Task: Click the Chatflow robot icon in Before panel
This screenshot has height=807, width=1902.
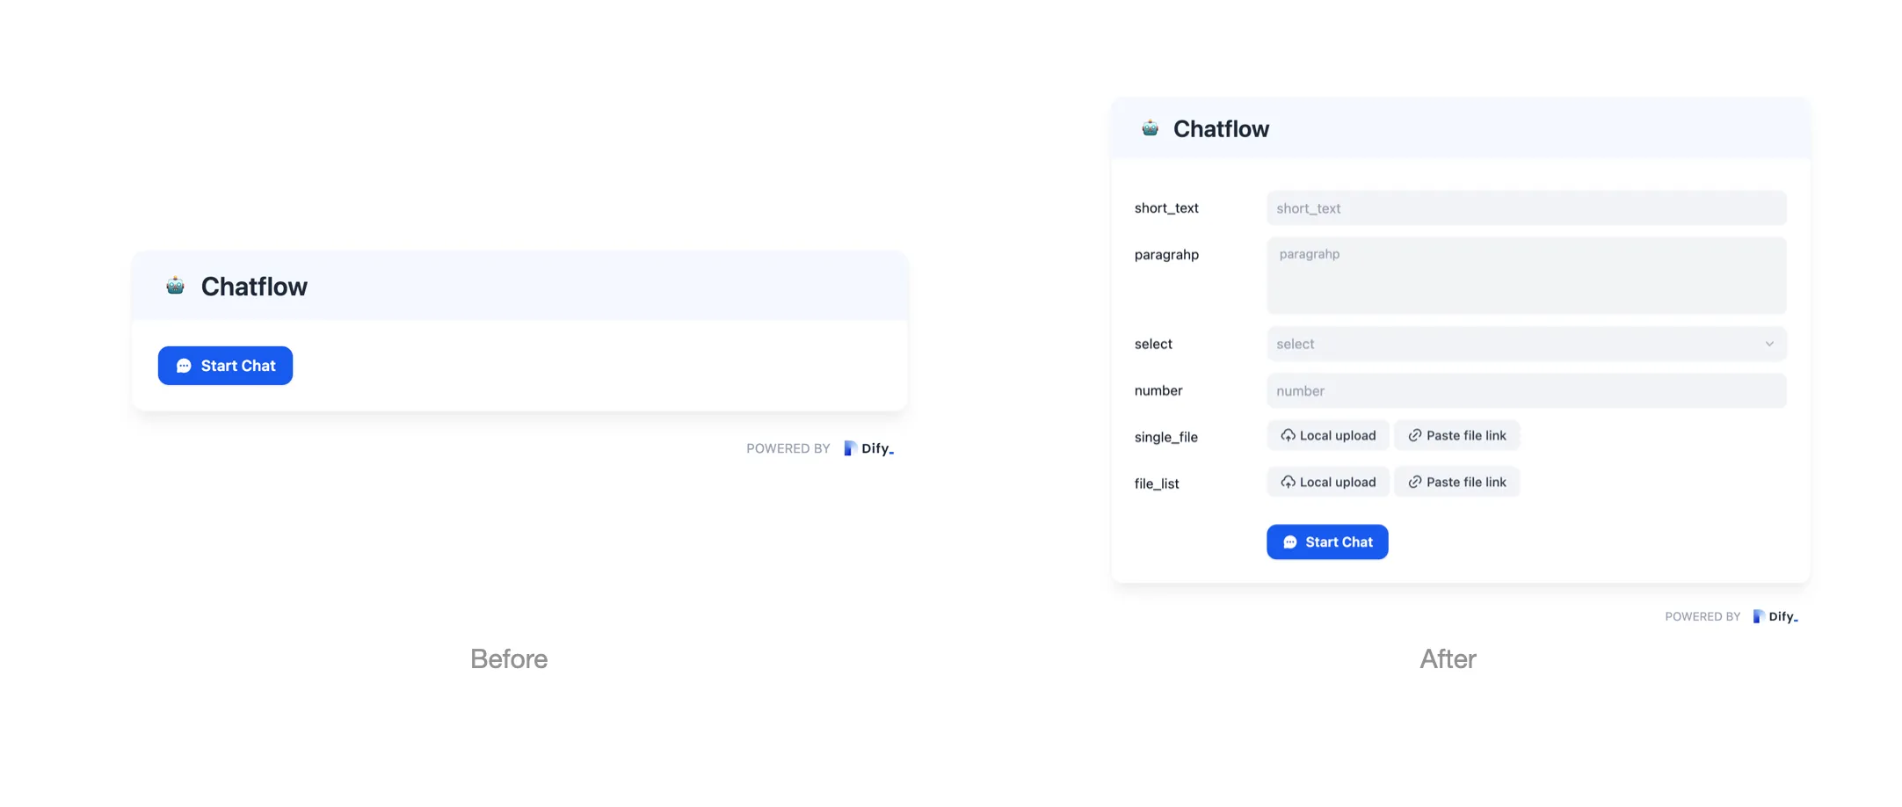Action: [x=175, y=286]
